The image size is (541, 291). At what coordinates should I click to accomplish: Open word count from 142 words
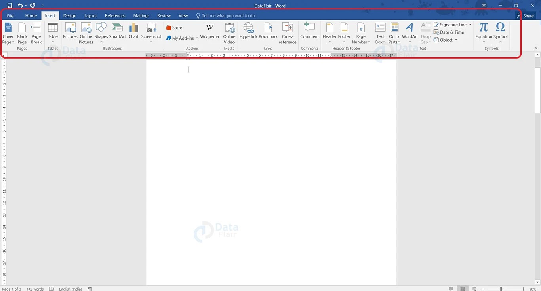pos(35,289)
